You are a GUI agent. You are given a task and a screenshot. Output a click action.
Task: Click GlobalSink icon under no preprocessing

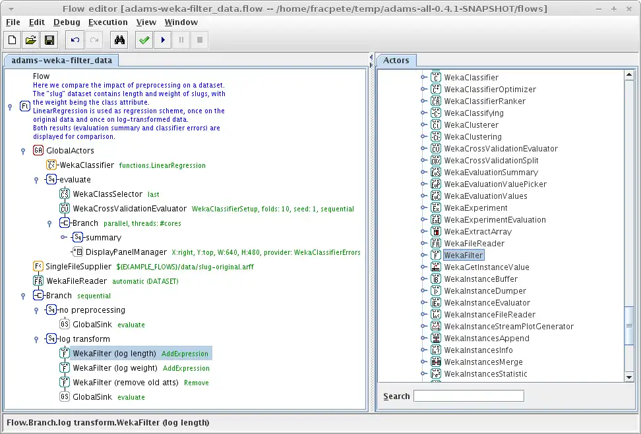tap(65, 324)
